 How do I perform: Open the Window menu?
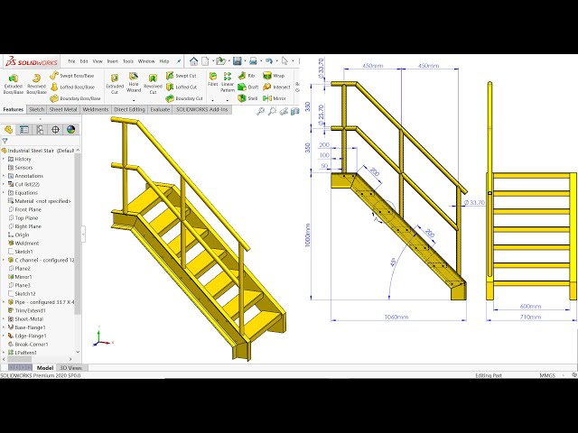tap(146, 61)
